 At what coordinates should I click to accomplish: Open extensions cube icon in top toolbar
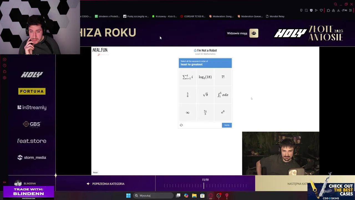tap(328, 10)
